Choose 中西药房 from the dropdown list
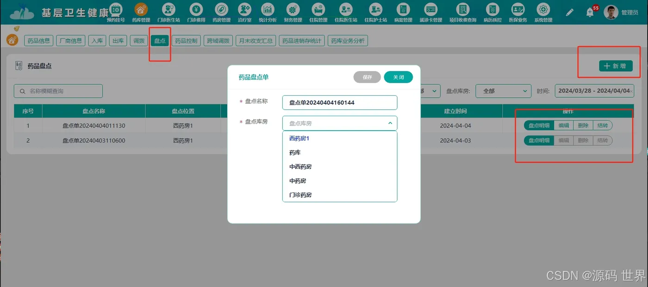The image size is (648, 287). (x=340, y=167)
